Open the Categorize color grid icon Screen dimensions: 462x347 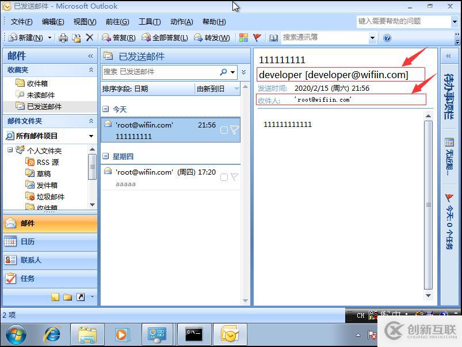click(x=243, y=38)
